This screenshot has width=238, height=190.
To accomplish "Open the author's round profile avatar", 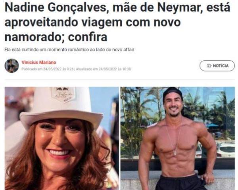I will coord(12,66).
